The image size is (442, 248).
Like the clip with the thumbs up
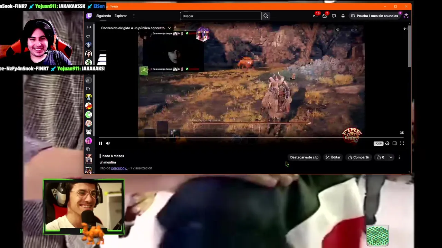click(x=381, y=157)
